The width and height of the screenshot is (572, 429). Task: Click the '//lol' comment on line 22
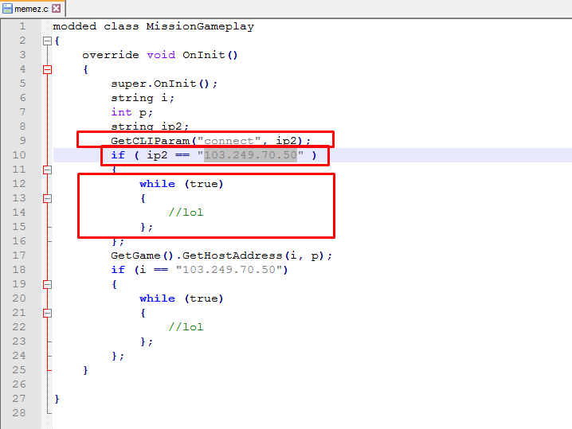tap(186, 327)
